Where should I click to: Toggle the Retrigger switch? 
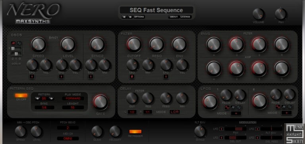[x=135, y=132]
